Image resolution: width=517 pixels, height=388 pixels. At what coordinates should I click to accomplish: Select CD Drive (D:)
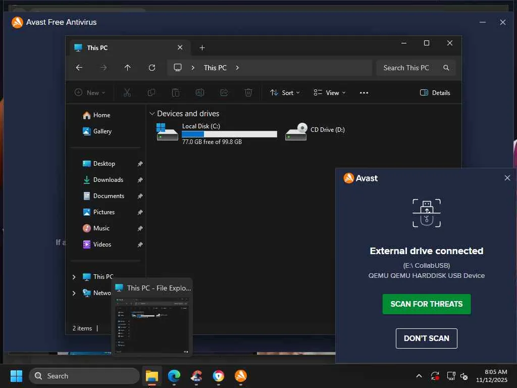(315, 131)
